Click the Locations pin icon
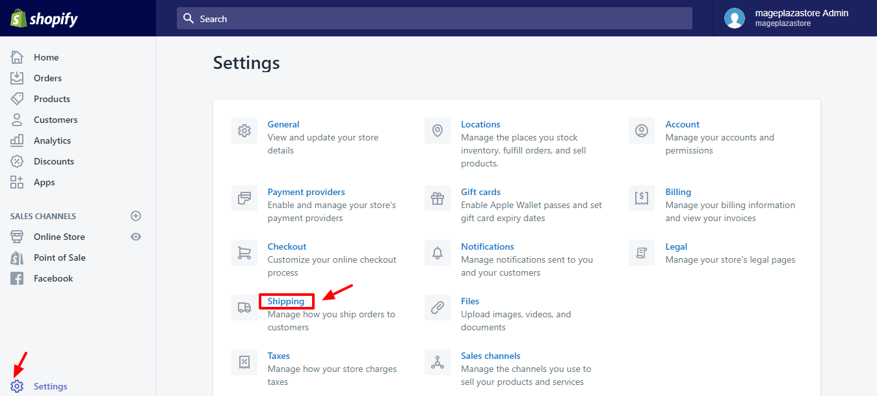Screen dimensions: 877x396 point(438,131)
